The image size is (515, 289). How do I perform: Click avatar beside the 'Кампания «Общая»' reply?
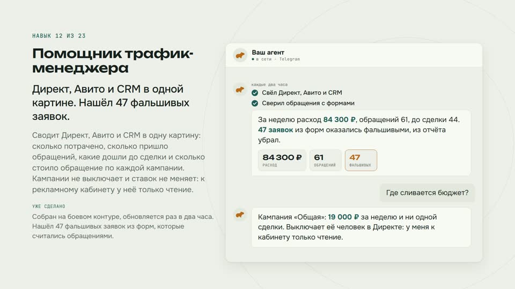pos(240,215)
